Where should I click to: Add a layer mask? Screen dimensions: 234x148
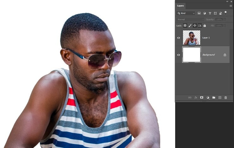[x=202, y=97]
